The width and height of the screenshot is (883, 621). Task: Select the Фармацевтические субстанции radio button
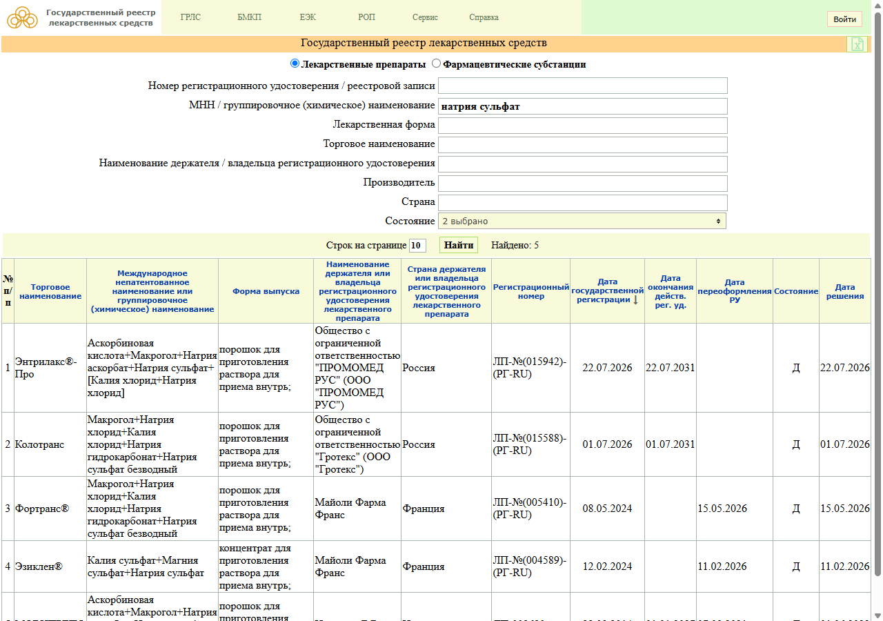pyautogui.click(x=436, y=63)
